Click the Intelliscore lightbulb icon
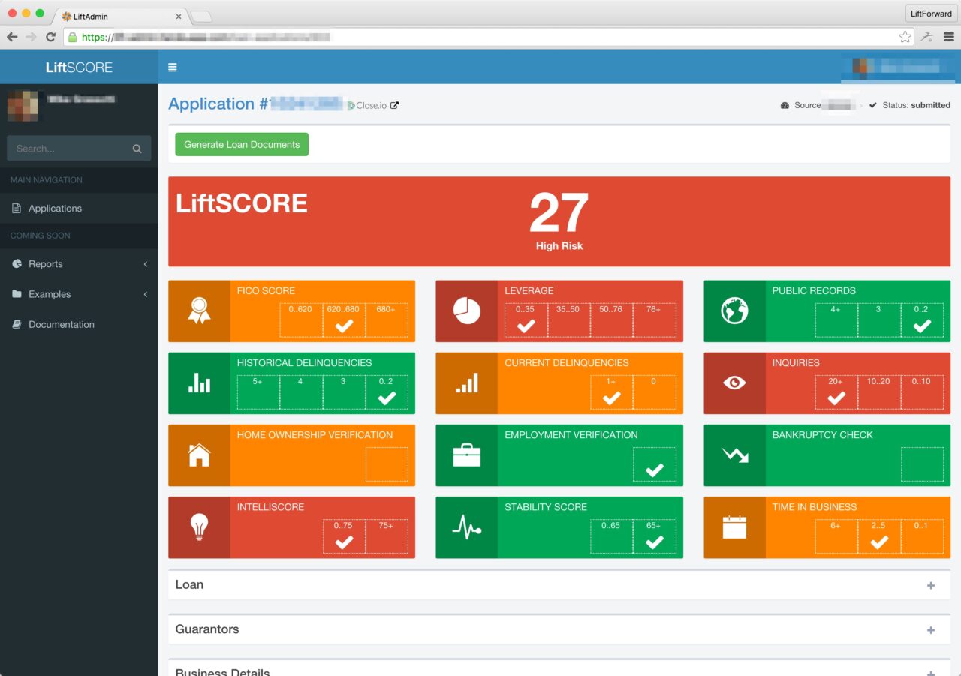Viewport: 961px width, 676px height. [x=199, y=527]
